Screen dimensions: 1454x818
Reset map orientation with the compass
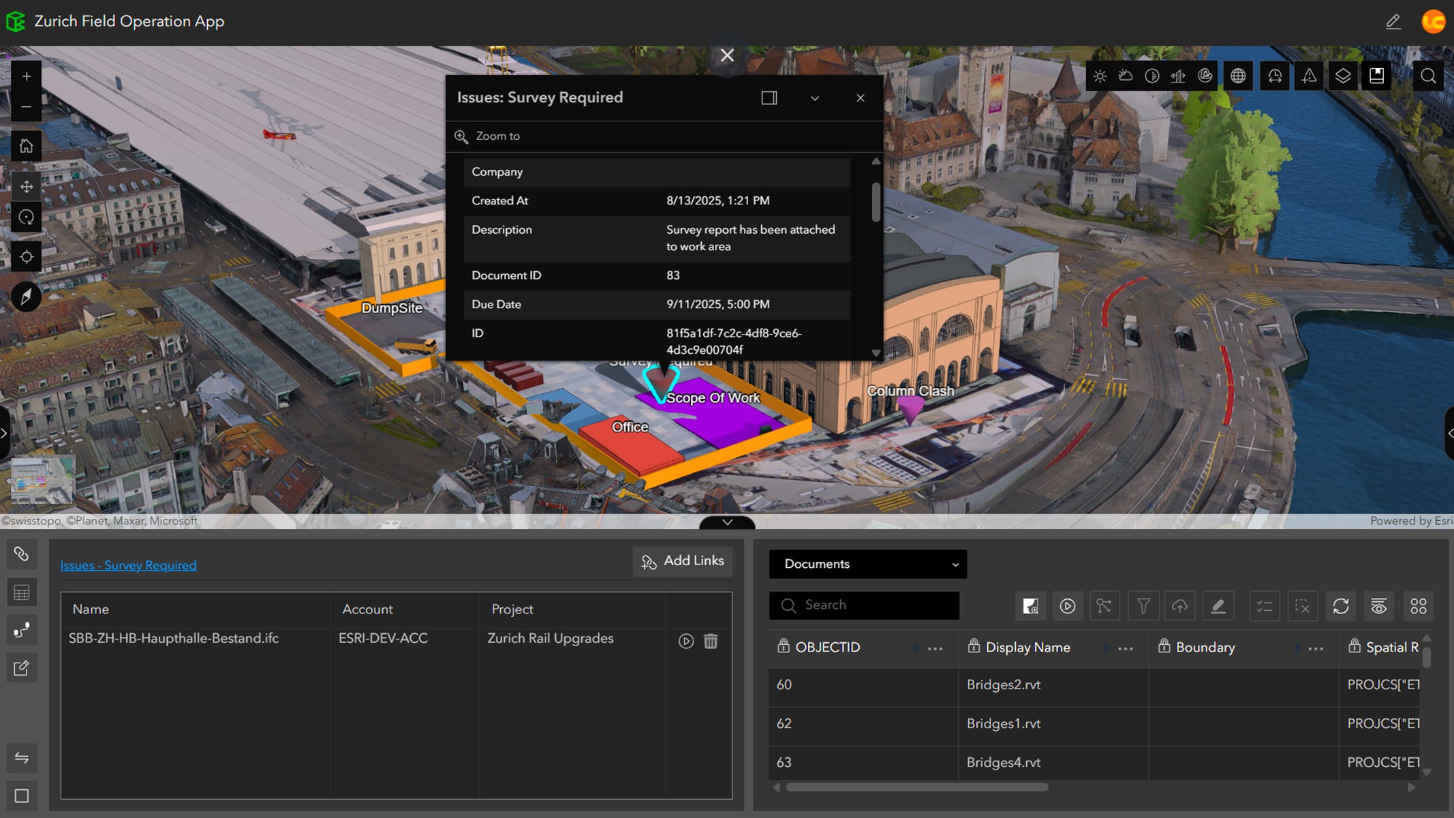tap(26, 297)
